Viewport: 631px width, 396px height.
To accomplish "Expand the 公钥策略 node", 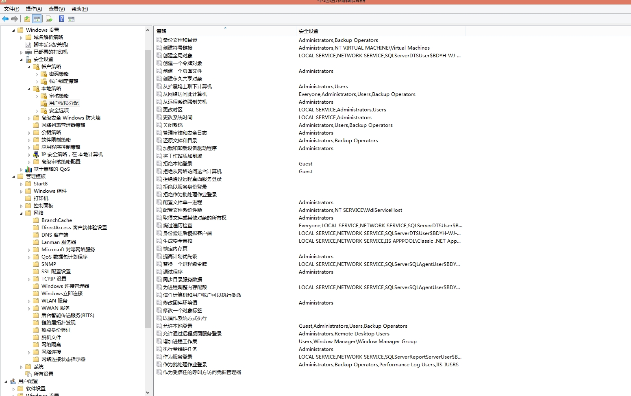I will point(29,133).
